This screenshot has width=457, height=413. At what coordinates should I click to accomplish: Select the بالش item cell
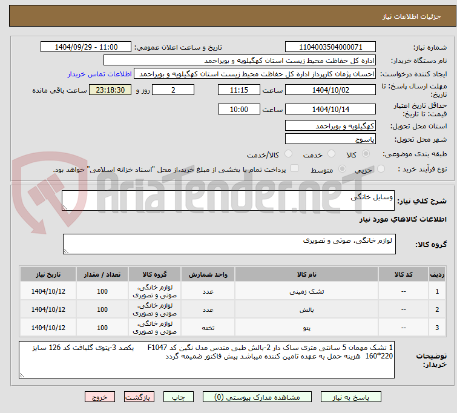click(x=307, y=309)
